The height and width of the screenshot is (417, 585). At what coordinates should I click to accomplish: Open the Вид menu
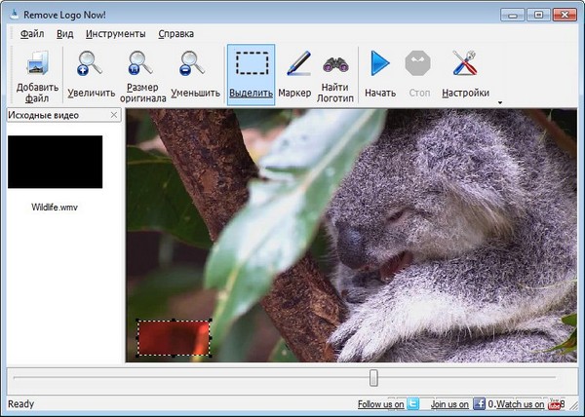(x=65, y=33)
